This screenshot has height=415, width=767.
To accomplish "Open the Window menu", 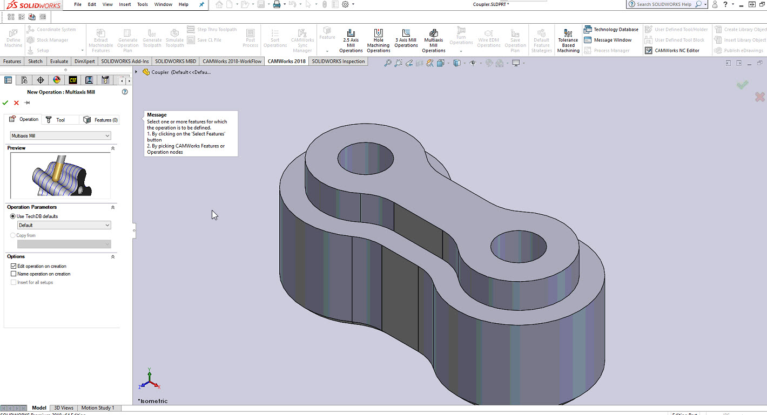I will click(163, 4).
